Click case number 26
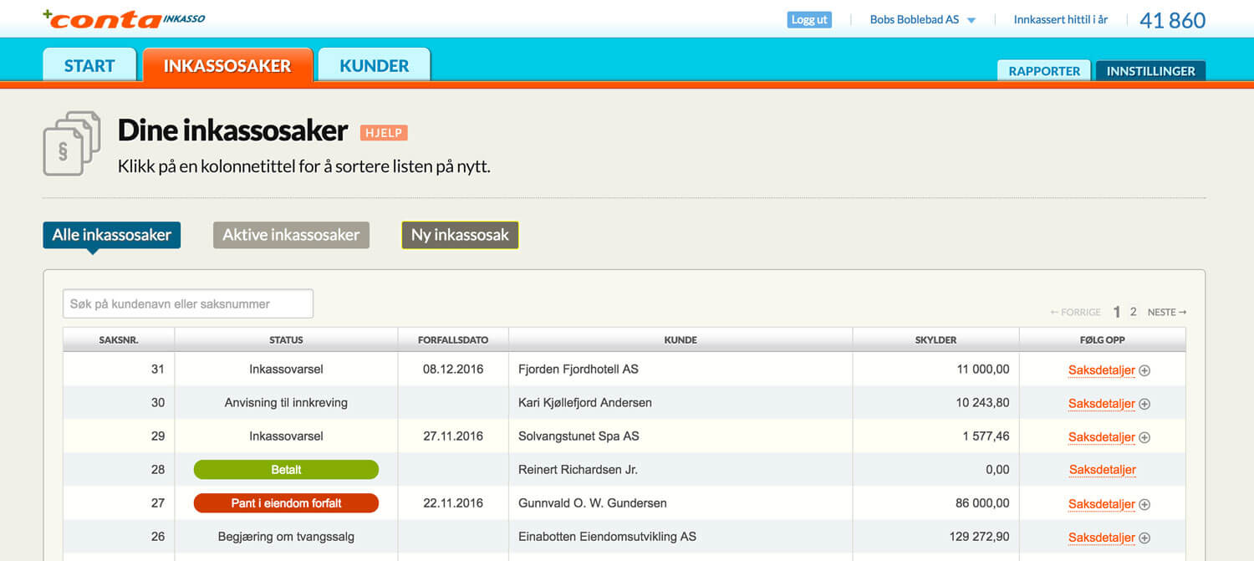The width and height of the screenshot is (1254, 561). [158, 536]
